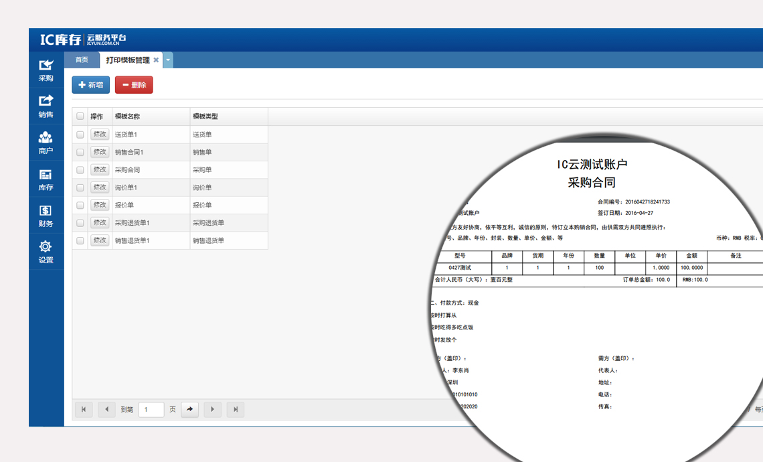Go to the first page of results
This screenshot has width=763, height=462.
tap(84, 409)
